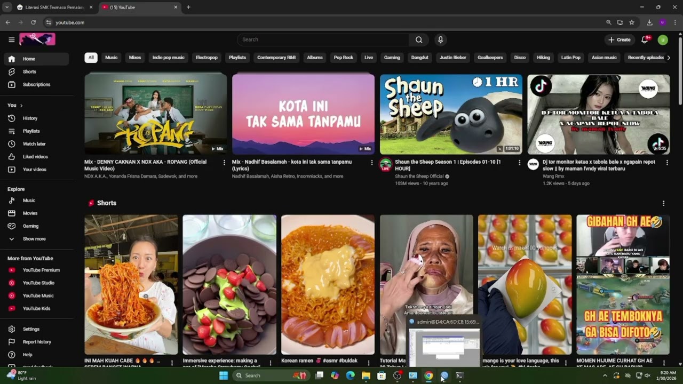Viewport: 683px width, 384px height.
Task: Open Settings in the YouTube sidebar
Action: (x=36, y=329)
